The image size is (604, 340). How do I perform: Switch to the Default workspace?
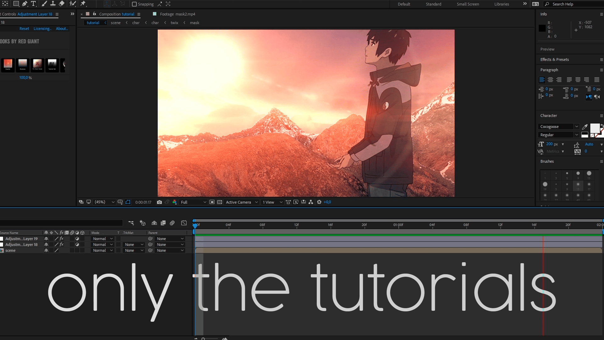404,4
